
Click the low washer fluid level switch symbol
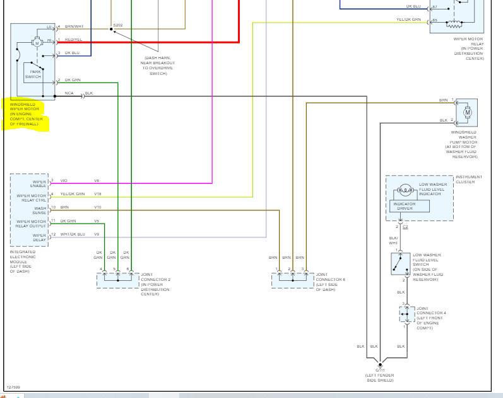(x=399, y=264)
